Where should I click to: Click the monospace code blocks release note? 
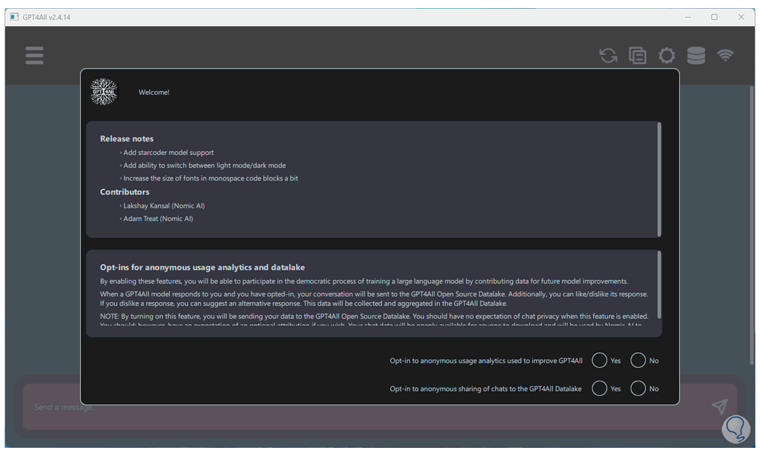pos(210,178)
